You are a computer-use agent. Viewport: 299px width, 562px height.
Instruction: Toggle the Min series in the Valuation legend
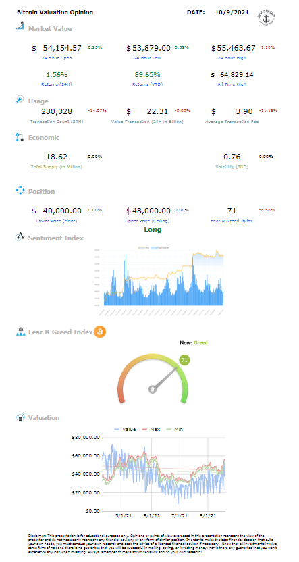(x=175, y=429)
